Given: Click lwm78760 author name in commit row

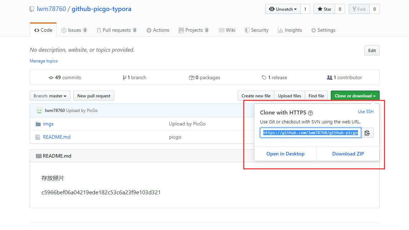Looking at the screenshot, I should [55, 111].
